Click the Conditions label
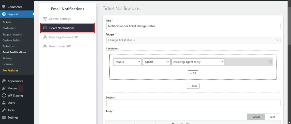 click(x=112, y=48)
